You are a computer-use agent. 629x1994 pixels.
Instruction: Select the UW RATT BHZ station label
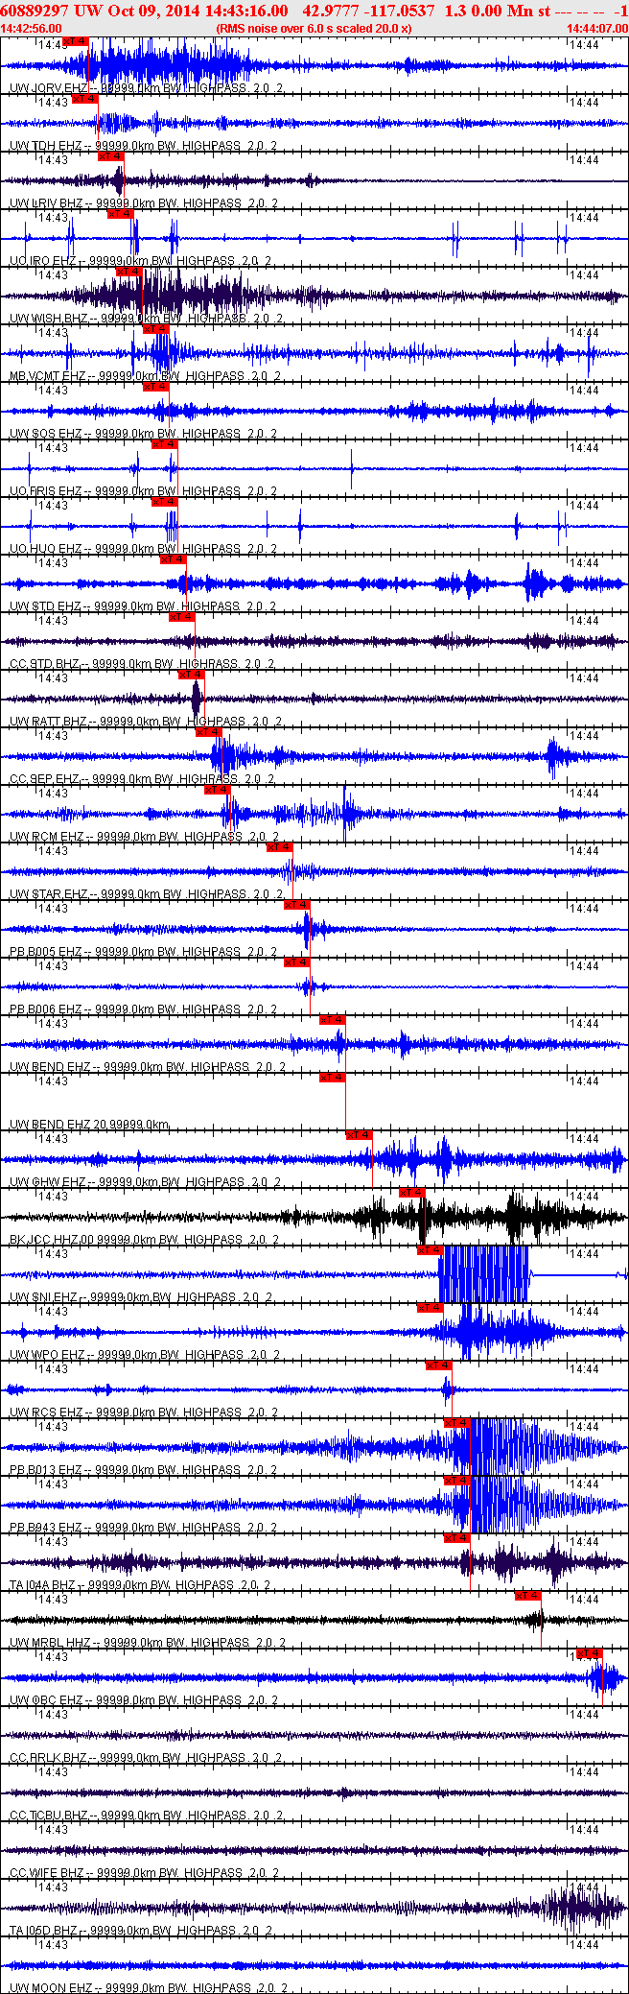coord(145,722)
